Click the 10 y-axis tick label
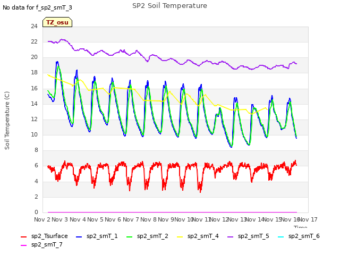Viewport: 340px width, 255px height. click(34, 135)
